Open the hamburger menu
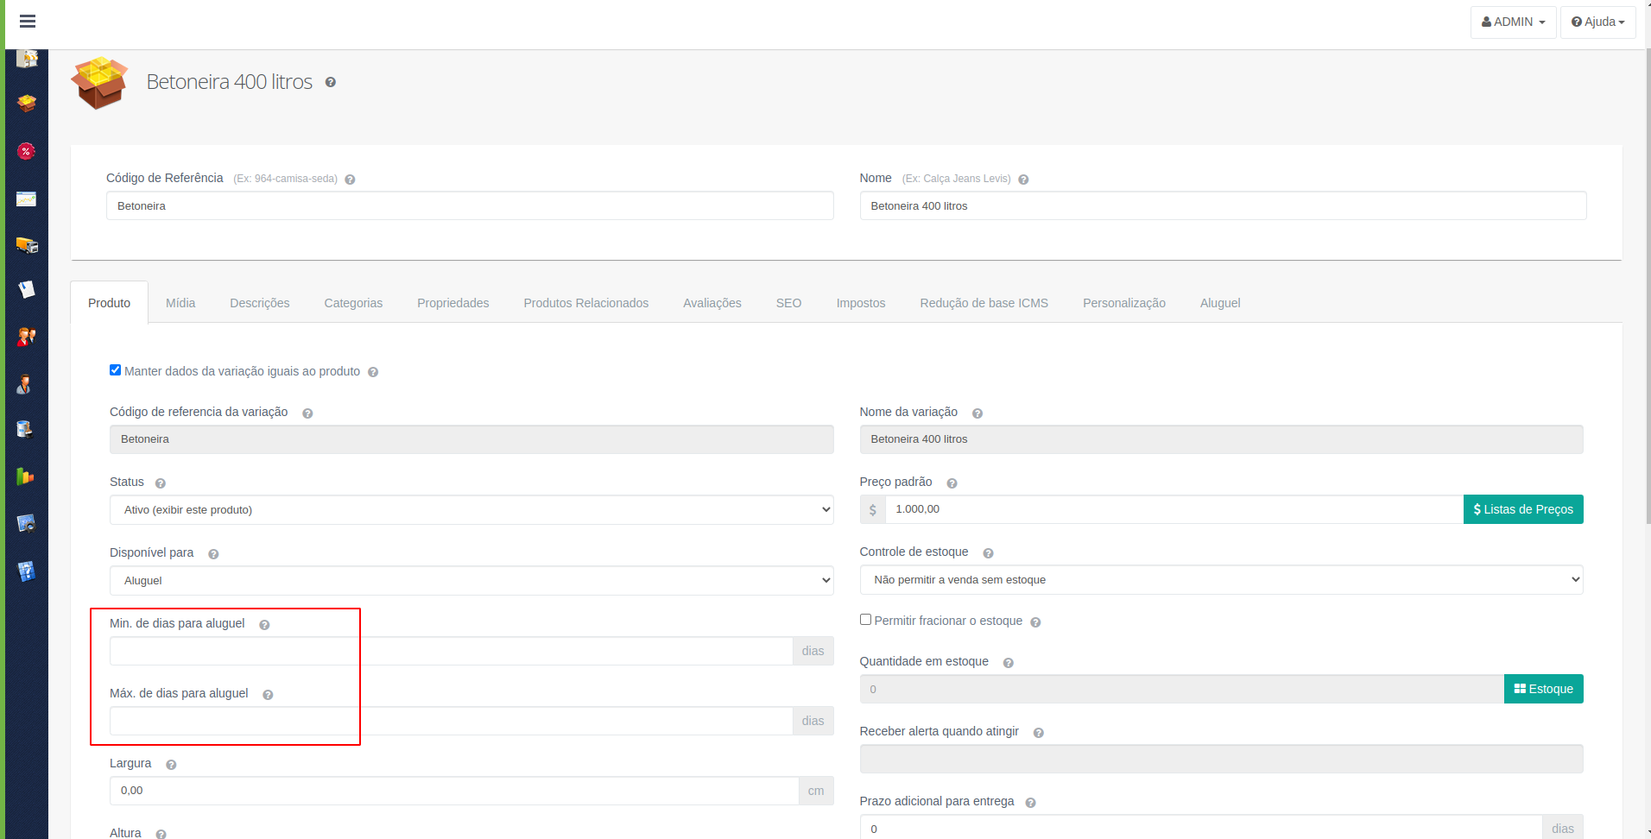The height and width of the screenshot is (839, 1651). click(28, 22)
